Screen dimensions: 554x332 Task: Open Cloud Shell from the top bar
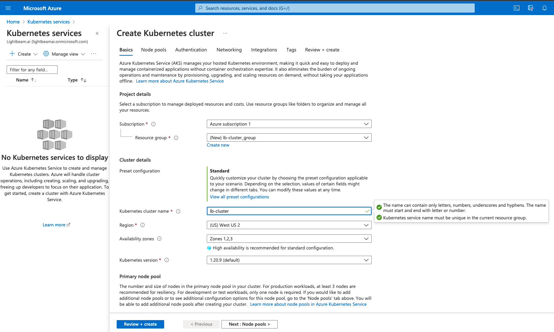(x=517, y=8)
